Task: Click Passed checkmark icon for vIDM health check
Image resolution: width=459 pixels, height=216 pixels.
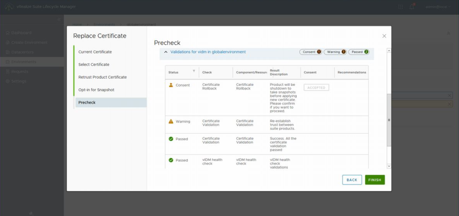Action: coord(171,160)
